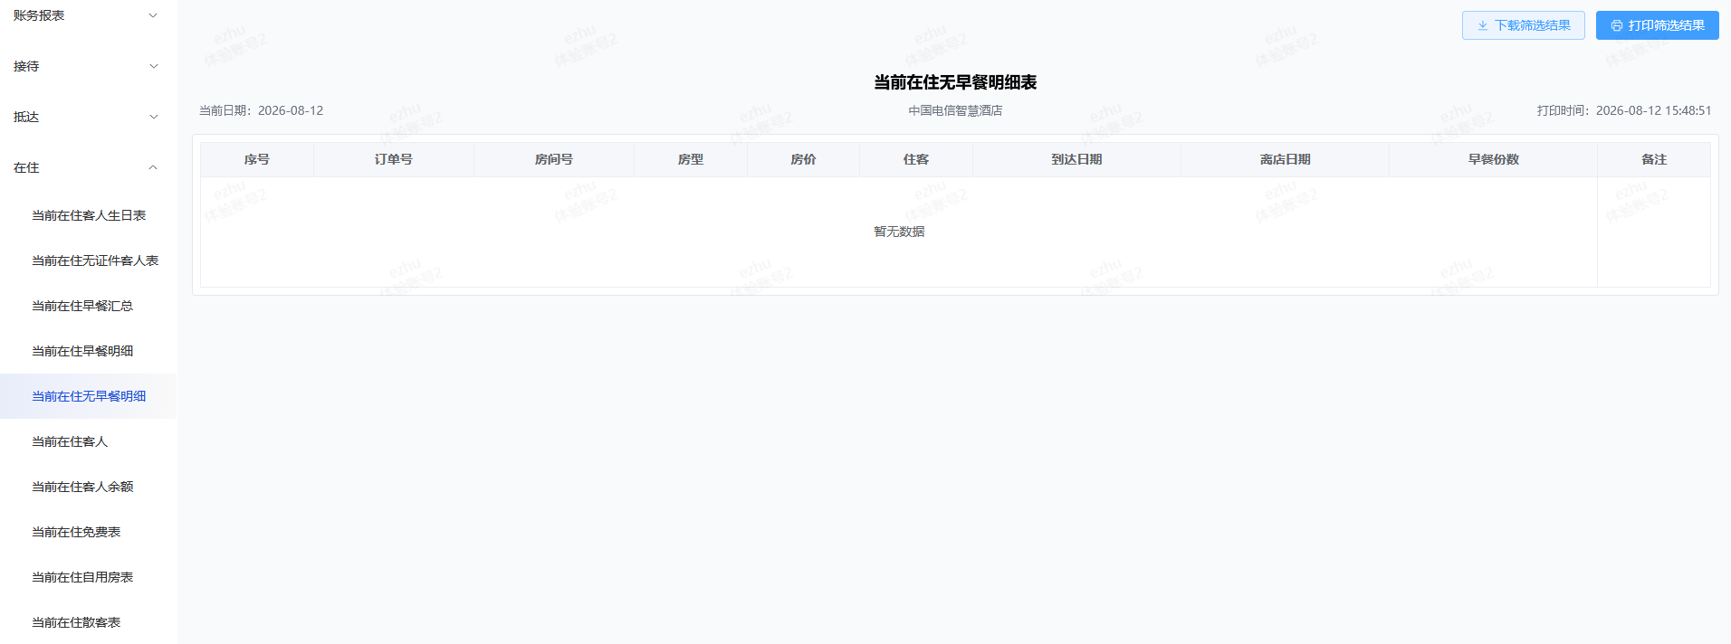Click the download icon in 下载筛选结果 button
This screenshot has height=644, width=1731.
tap(1483, 25)
